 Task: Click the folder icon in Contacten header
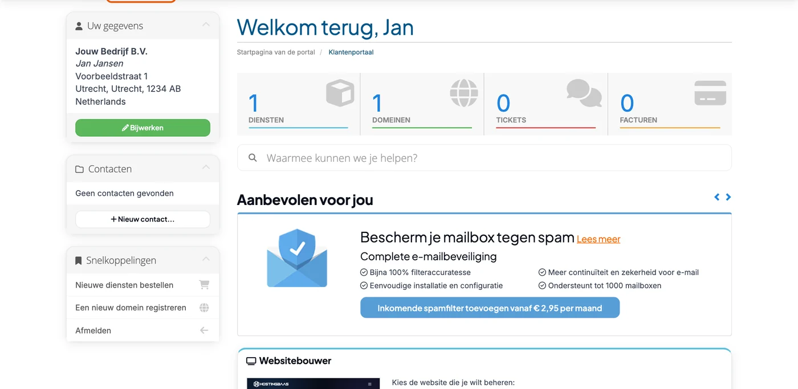pyautogui.click(x=79, y=169)
